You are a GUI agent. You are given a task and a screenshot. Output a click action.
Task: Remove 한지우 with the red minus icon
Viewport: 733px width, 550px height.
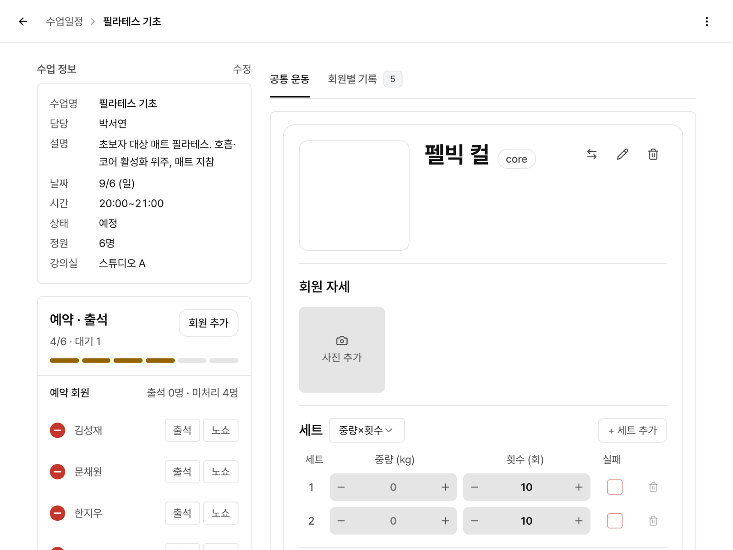coord(57,513)
